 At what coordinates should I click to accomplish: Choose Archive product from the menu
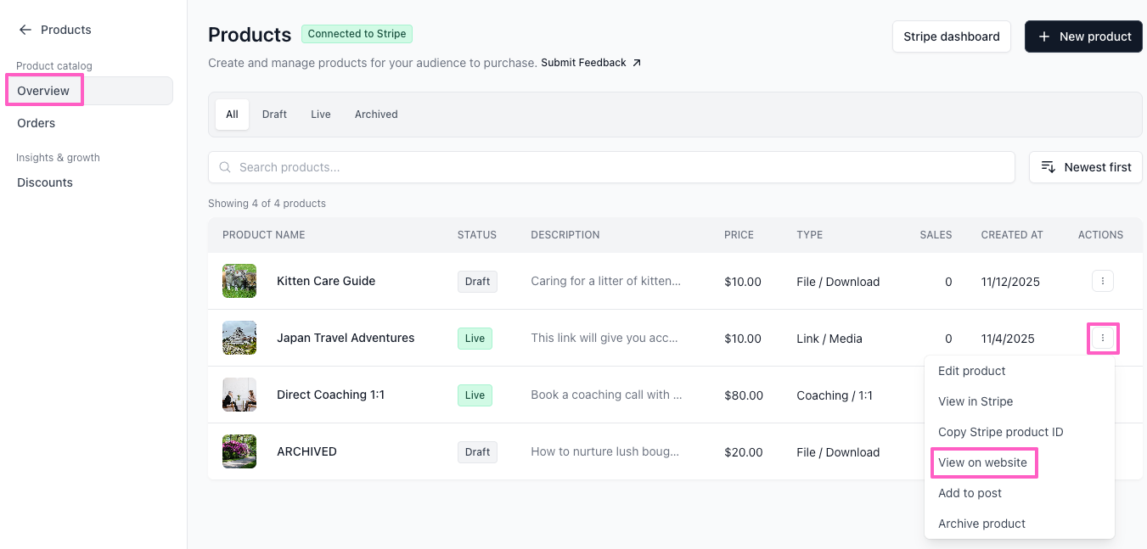click(981, 524)
